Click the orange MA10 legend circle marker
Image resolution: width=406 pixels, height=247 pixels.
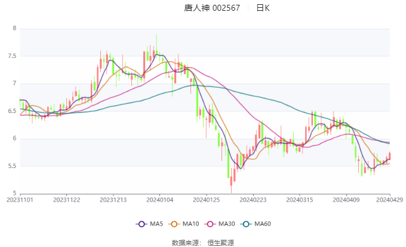coord(175,224)
